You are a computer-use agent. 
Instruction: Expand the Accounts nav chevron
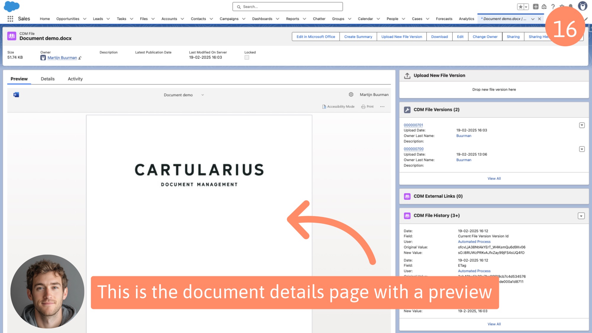pos(182,19)
